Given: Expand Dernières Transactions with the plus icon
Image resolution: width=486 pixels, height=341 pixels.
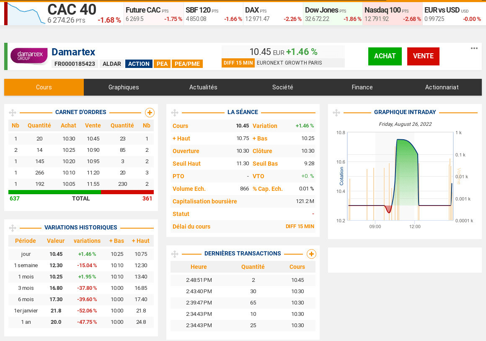Looking at the screenshot, I should [x=311, y=254].
